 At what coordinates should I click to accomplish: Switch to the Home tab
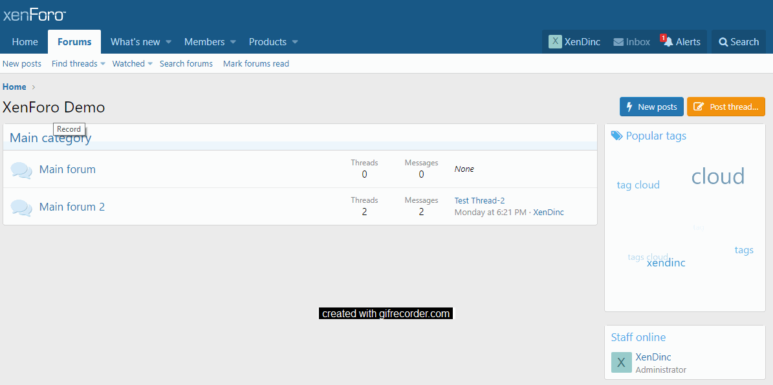pos(25,42)
